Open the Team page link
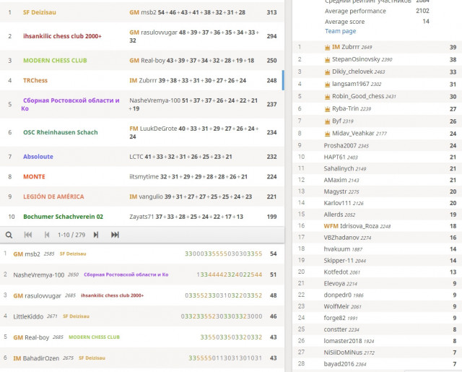This screenshot has height=372, width=462. point(340,31)
